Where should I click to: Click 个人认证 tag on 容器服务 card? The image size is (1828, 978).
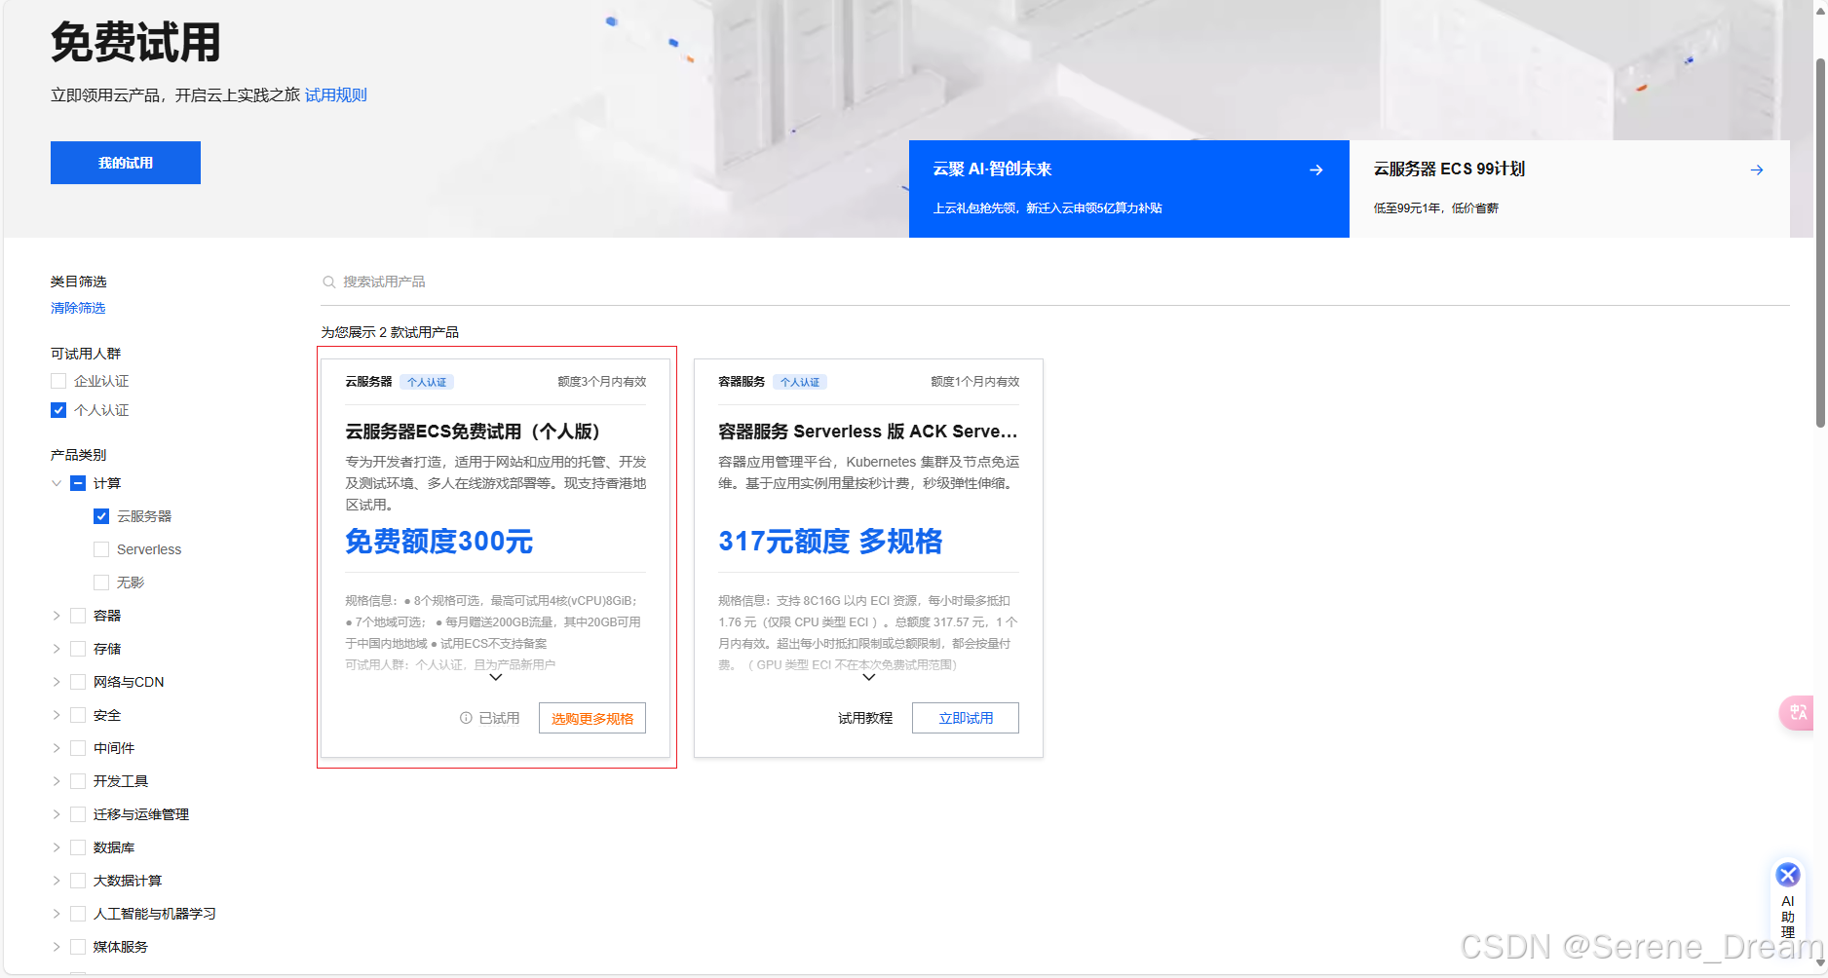pyautogui.click(x=800, y=382)
